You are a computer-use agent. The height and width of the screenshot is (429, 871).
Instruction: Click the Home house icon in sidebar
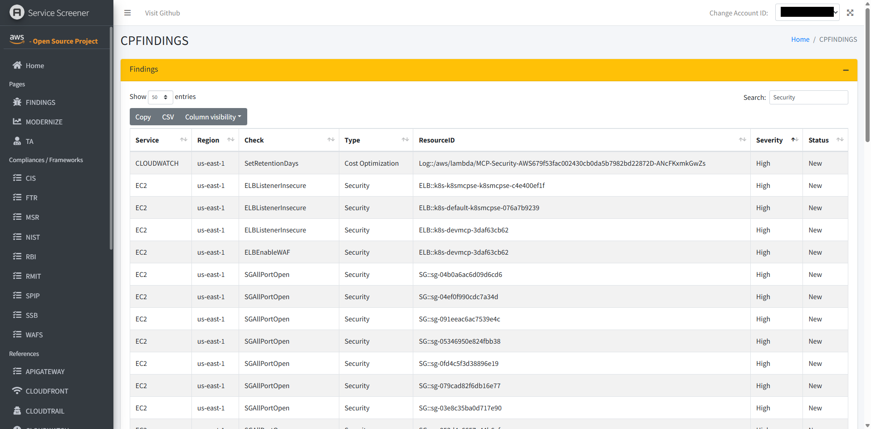[x=17, y=65]
